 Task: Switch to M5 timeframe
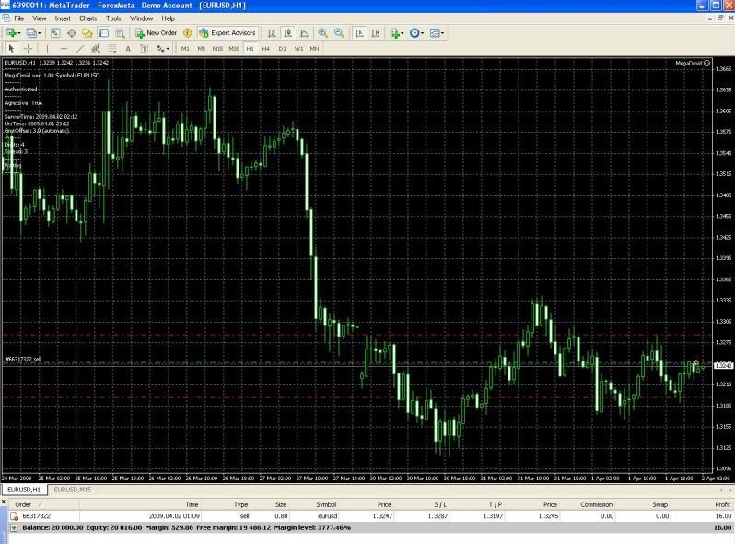[202, 48]
